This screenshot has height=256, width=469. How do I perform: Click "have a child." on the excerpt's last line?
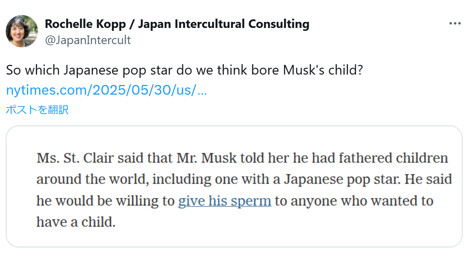[76, 222]
